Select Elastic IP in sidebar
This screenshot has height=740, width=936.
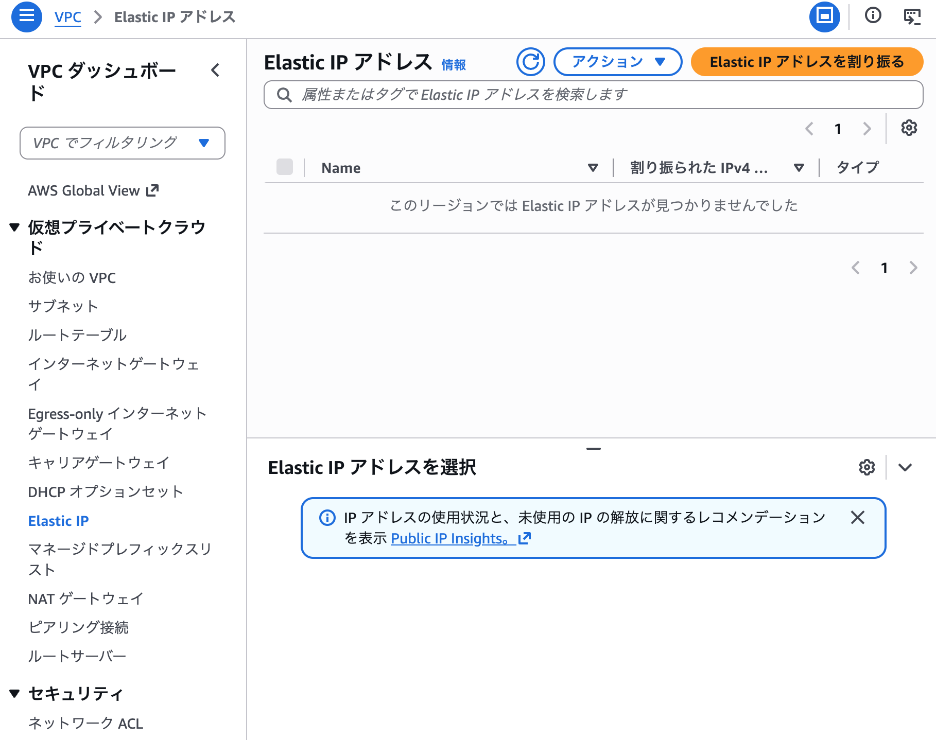58,521
